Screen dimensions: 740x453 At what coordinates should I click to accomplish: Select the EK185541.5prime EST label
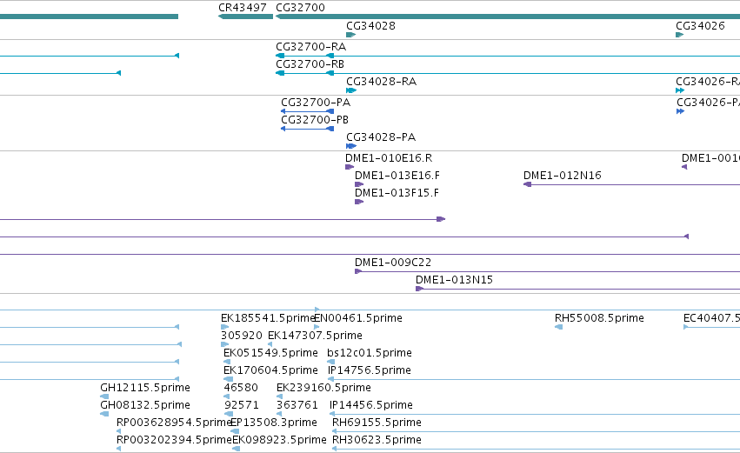click(268, 318)
